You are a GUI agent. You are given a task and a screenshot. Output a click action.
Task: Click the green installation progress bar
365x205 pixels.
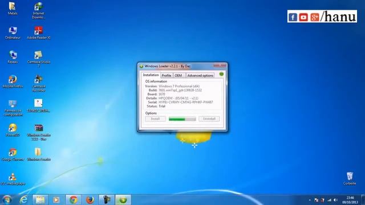(182, 119)
